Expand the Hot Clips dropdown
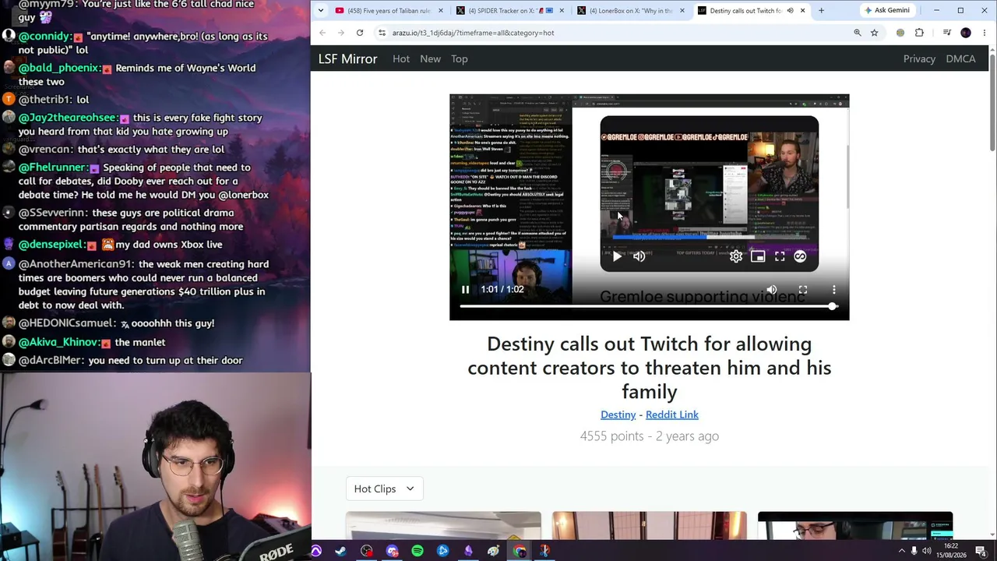This screenshot has width=997, height=561. 384,489
